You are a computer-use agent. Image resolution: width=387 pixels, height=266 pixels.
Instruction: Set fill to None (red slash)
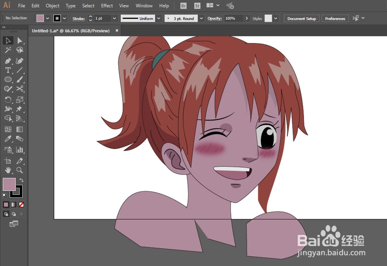coord(21,204)
